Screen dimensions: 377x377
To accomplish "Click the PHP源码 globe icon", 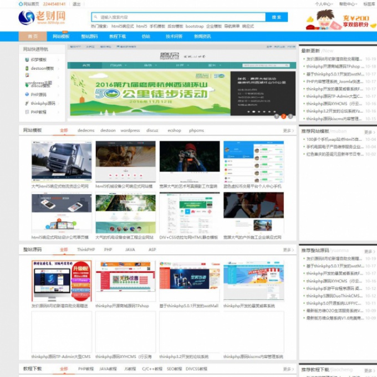I will pyautogui.click(x=27, y=94).
